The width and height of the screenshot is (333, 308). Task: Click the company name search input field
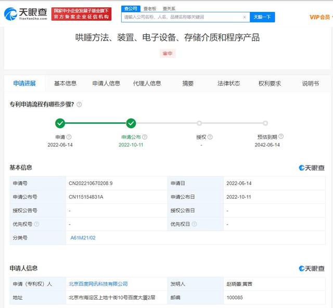[x=182, y=17]
